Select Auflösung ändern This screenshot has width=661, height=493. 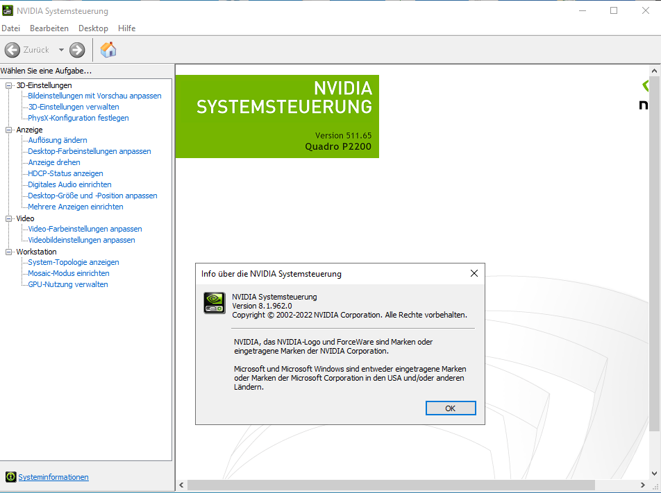point(58,140)
